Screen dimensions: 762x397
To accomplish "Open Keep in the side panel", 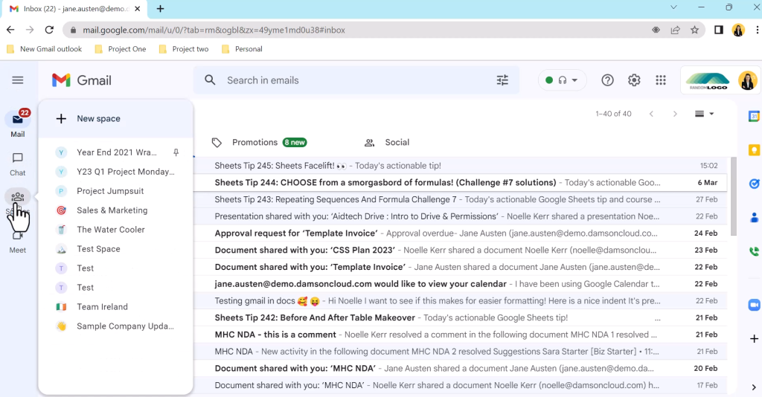I will (x=754, y=150).
